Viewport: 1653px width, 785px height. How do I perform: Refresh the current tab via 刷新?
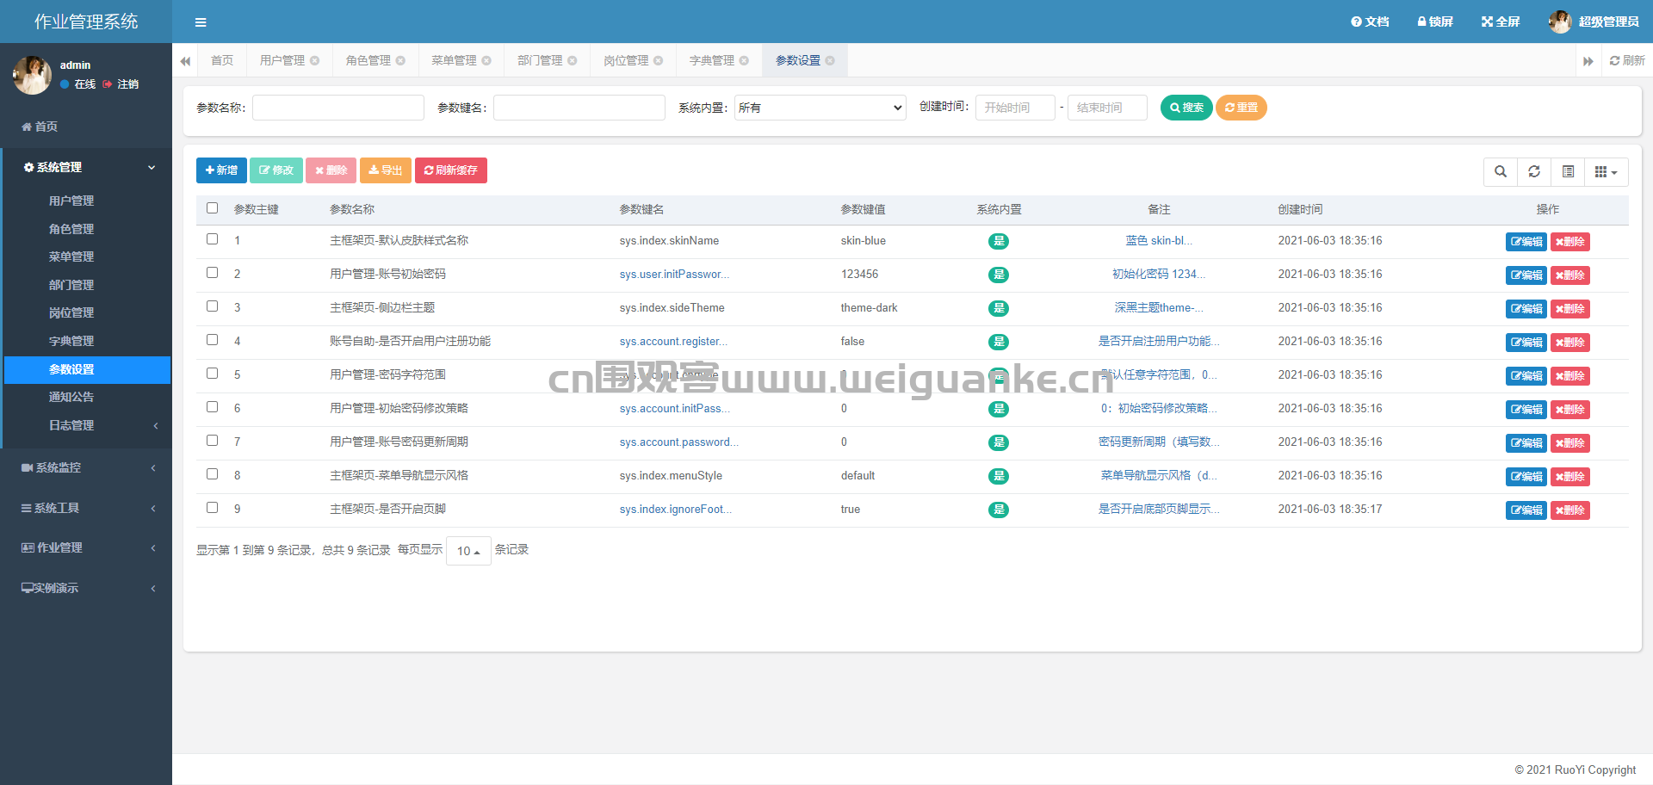[x=1627, y=60]
